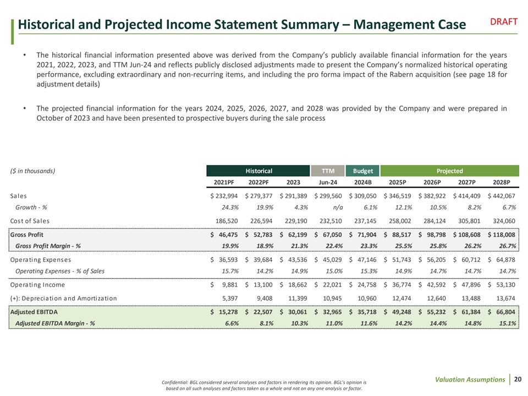
Task: Click the n/a growth cell for Jun-24
Action: point(338,207)
